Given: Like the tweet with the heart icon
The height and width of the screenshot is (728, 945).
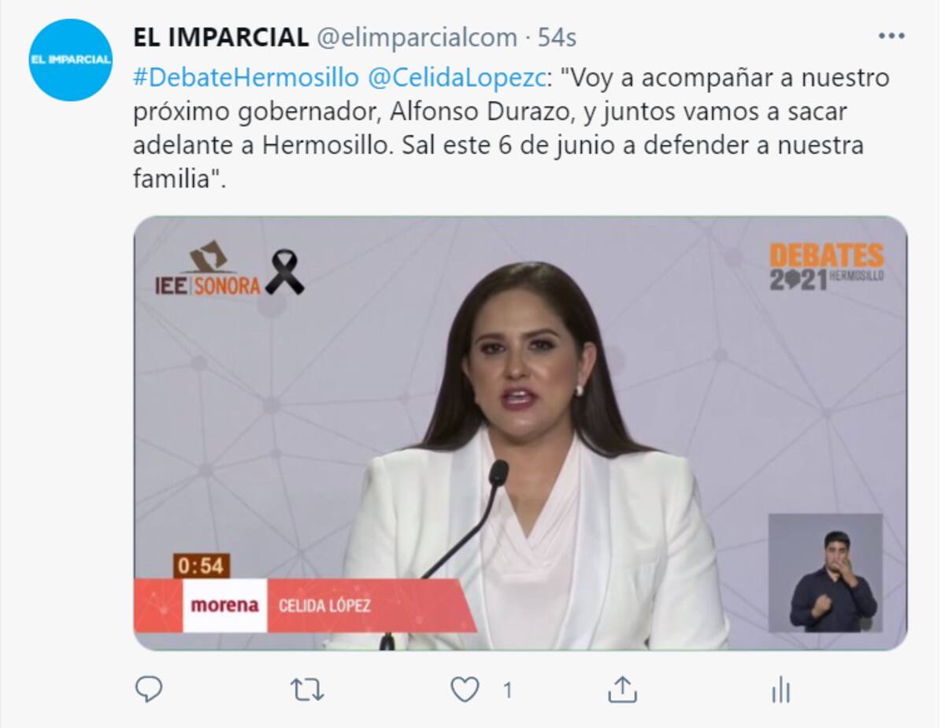Looking at the screenshot, I should (465, 690).
